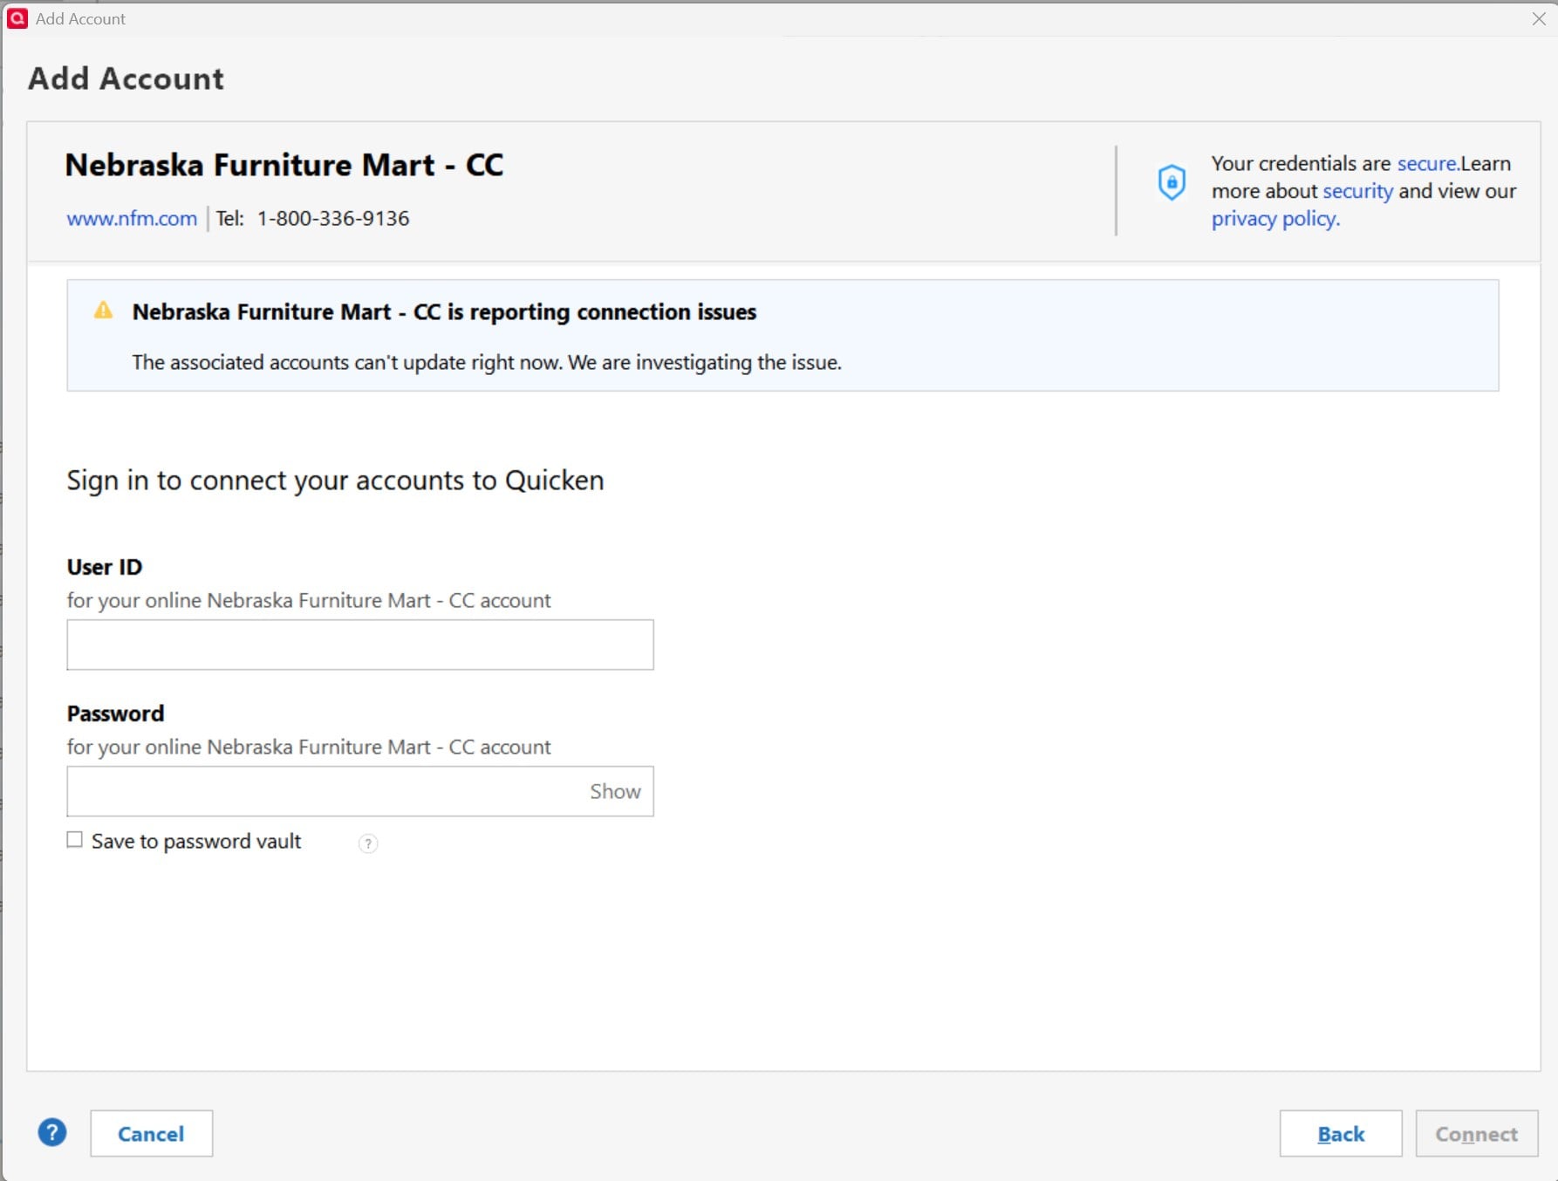
Task: Close the Add Account dialog
Action: point(1539,18)
